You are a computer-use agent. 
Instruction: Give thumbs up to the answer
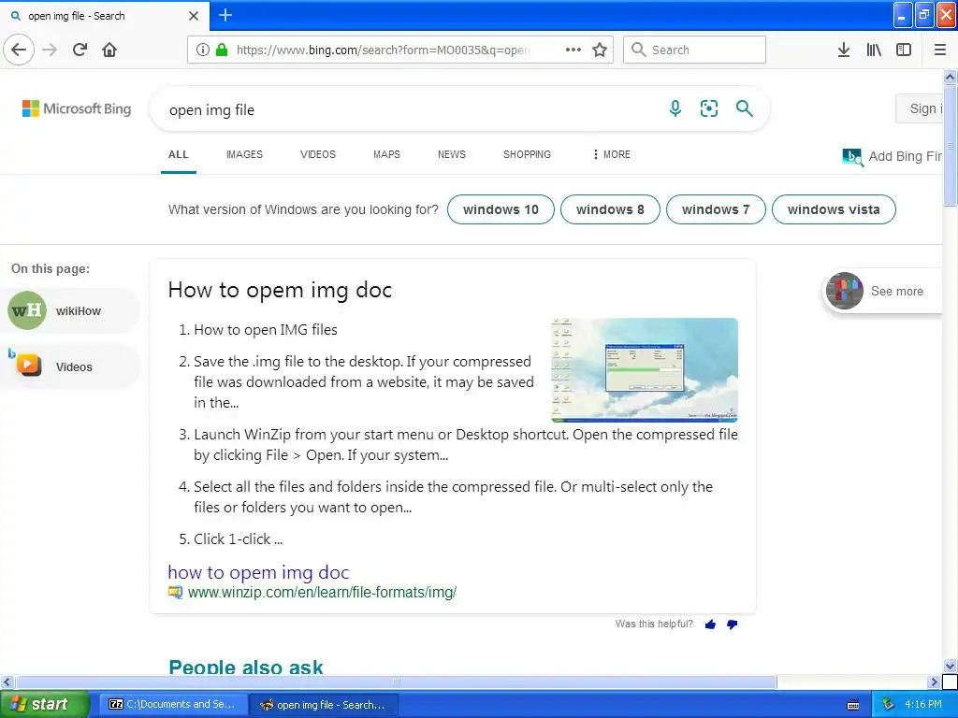pos(710,624)
